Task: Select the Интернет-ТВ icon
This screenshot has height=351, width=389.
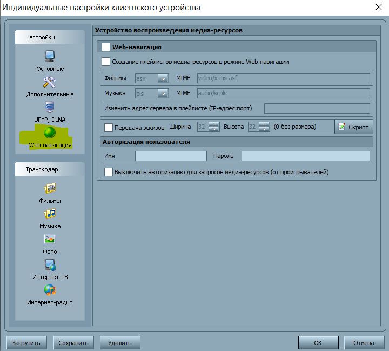Action: 50,264
